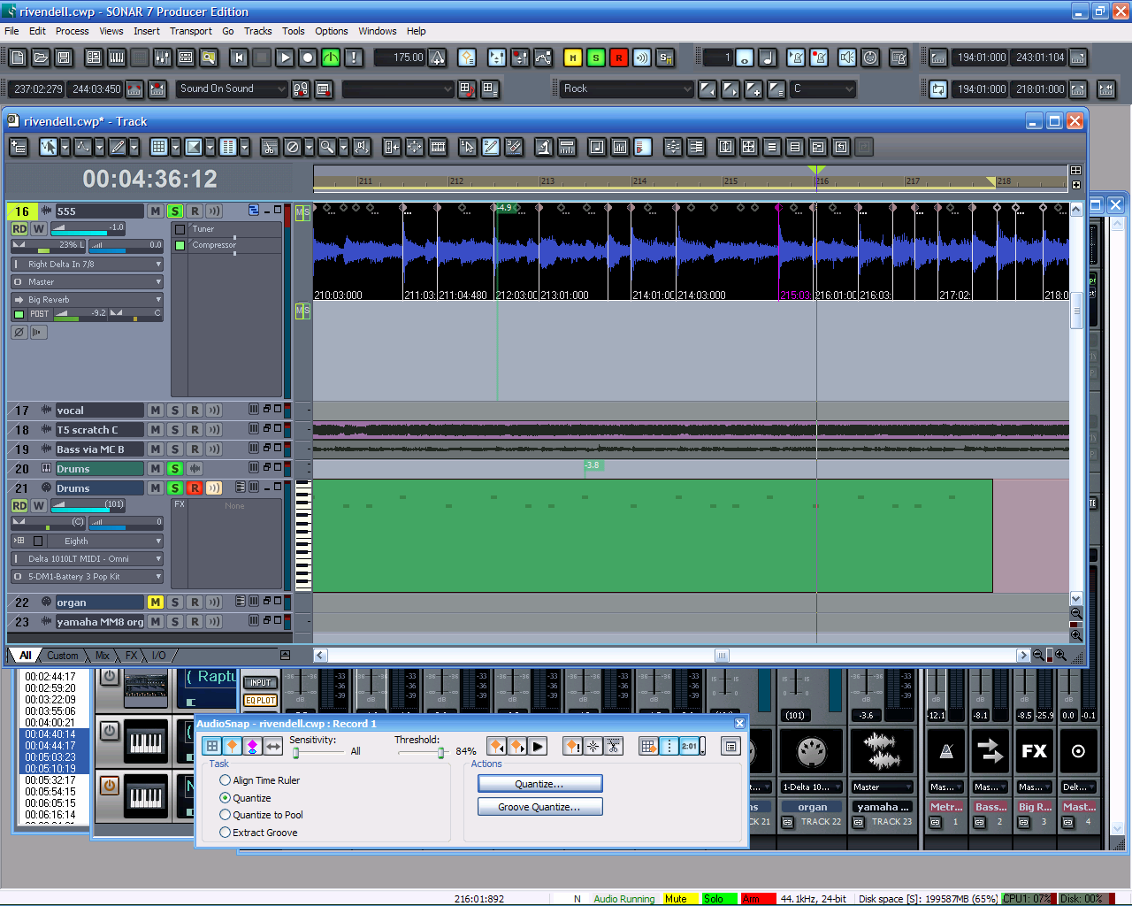Open AudioSnap options list icon
The image size is (1132, 906).
point(730,747)
